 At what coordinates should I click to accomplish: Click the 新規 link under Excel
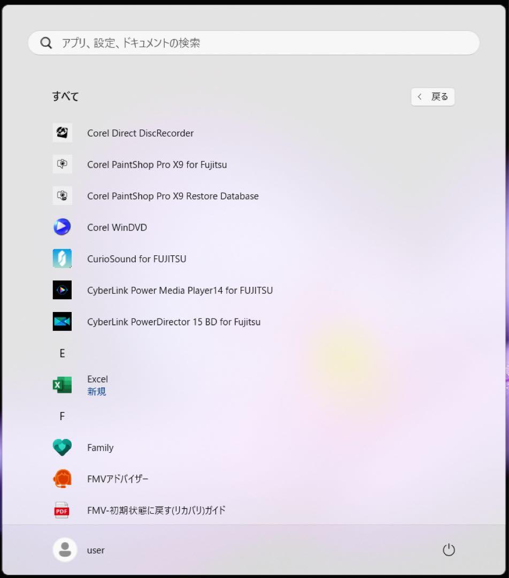96,392
